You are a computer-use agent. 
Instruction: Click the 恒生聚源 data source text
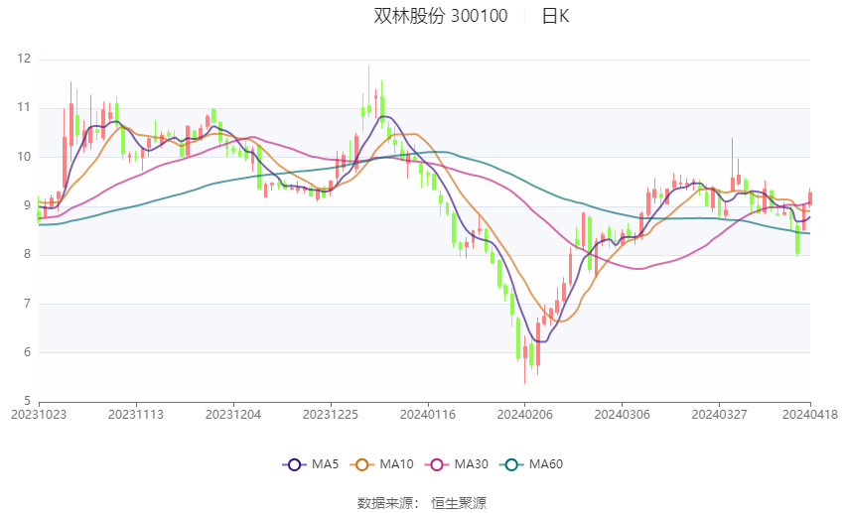tap(459, 503)
